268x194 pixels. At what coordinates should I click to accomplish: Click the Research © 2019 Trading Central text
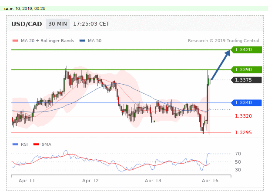(x=223, y=40)
